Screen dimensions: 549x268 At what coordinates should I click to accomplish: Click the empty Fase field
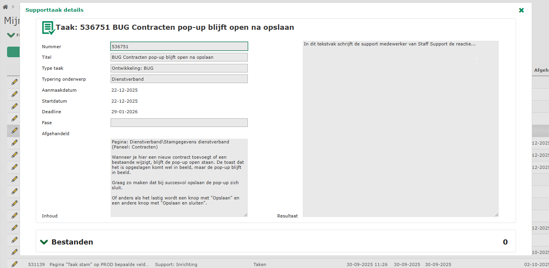(179, 123)
